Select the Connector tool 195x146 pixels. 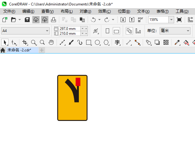(138, 42)
